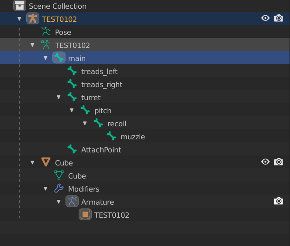Collapse the turret bone hierarchy
Image resolution: width=290 pixels, height=246 pixels.
(x=59, y=97)
